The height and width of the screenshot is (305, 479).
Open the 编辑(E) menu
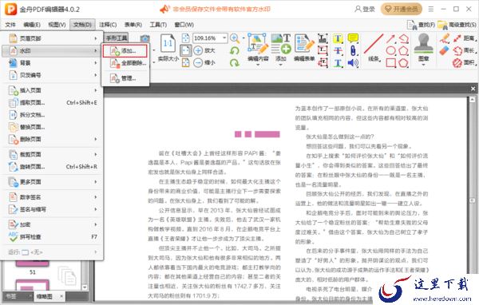click(32, 25)
